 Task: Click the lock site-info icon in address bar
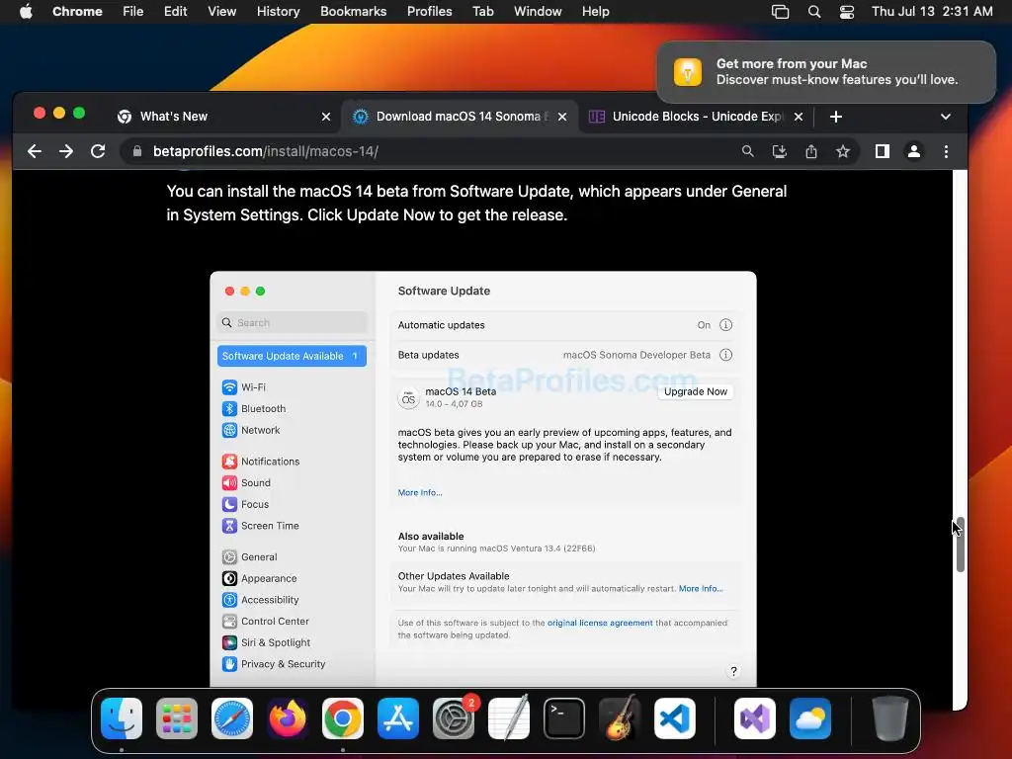pos(136,151)
